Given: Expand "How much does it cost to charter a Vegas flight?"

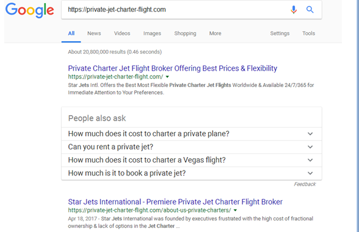Looking at the screenshot, I should pos(192,160).
